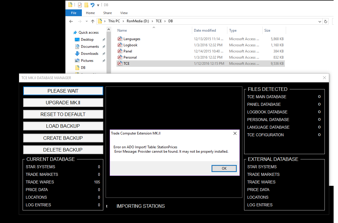Select the TCE Access database file icon

click(x=120, y=64)
